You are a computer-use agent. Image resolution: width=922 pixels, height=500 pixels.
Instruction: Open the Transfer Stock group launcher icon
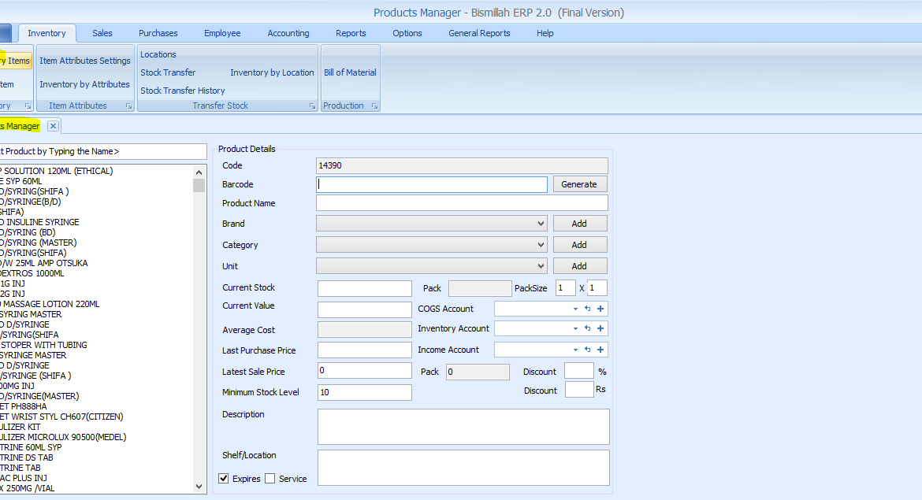312,106
